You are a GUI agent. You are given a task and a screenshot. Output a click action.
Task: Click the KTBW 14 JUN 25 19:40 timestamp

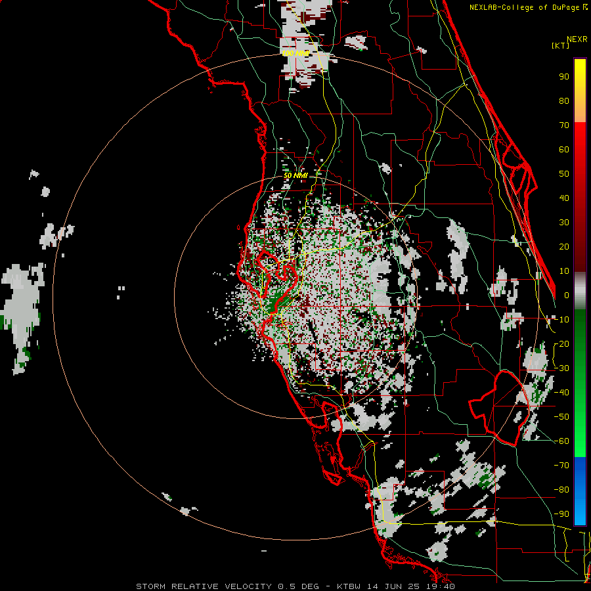click(396, 586)
